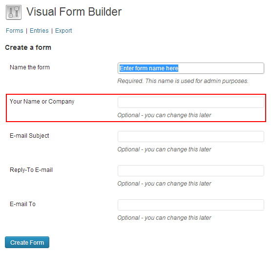This screenshot has height=253, width=271.
Task: Click the Create Form button
Action: pos(27,242)
